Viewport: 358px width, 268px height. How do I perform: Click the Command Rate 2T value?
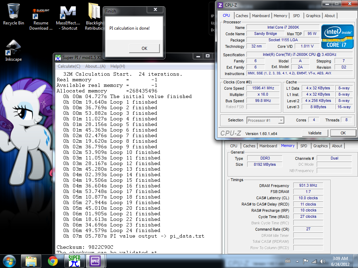tap(308, 229)
